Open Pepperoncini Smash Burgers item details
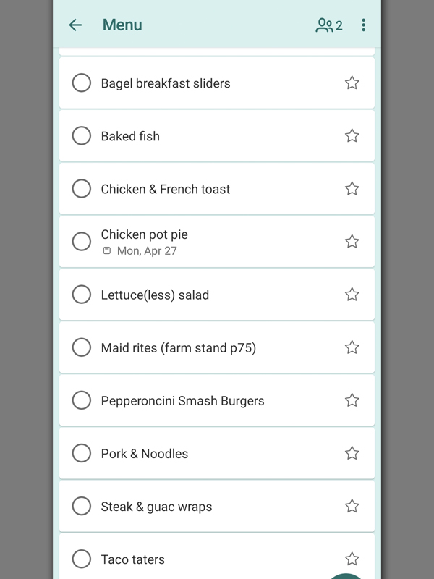Screen dimensions: 434x579 coord(182,401)
